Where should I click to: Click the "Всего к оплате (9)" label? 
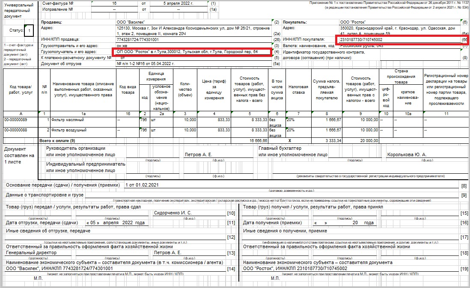click(57, 140)
